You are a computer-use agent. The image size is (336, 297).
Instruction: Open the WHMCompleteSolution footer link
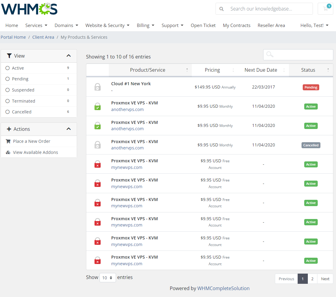(223, 288)
